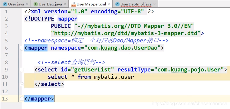This screenshot has height=109, width=230.
Task: Close the UserMapper.xml tab
Action: pyautogui.click(x=109, y=4)
